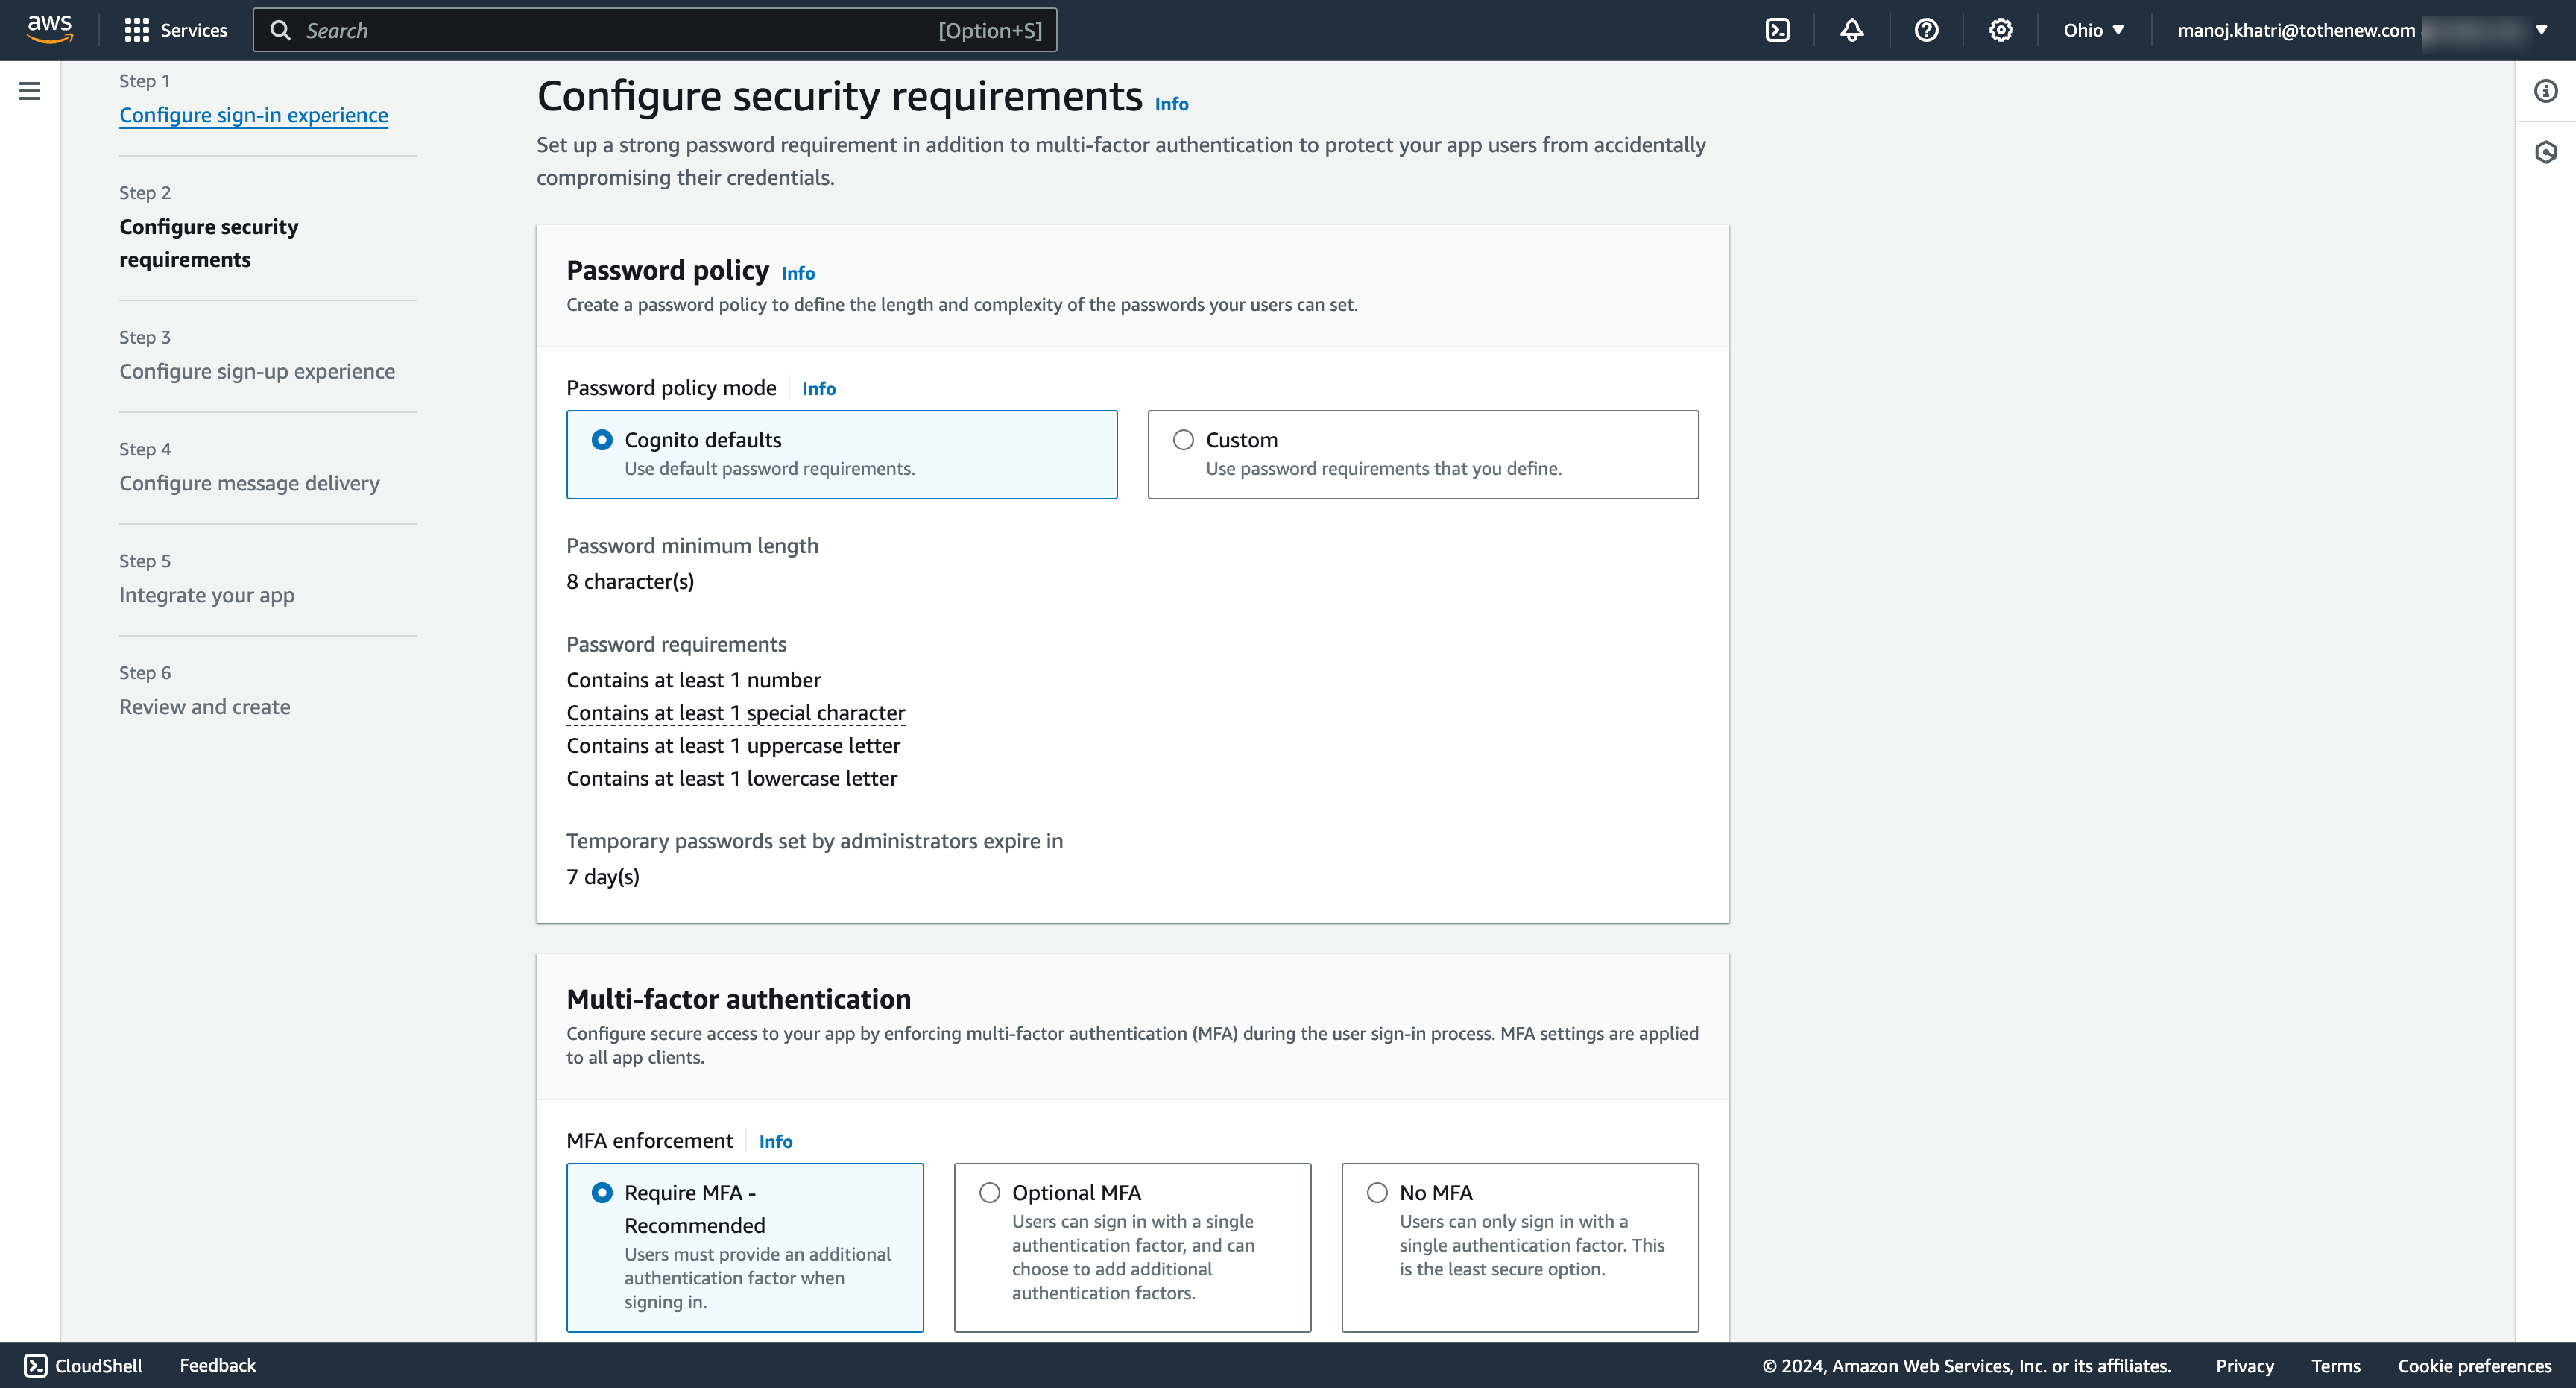The image size is (2576, 1388).
Task: Click the Settings gear icon
Action: coord(2001,29)
